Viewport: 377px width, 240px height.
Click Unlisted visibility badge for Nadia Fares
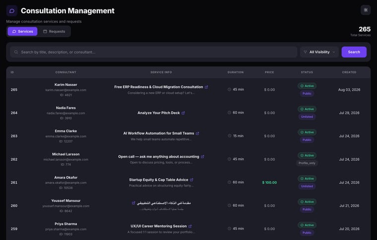coord(307,117)
